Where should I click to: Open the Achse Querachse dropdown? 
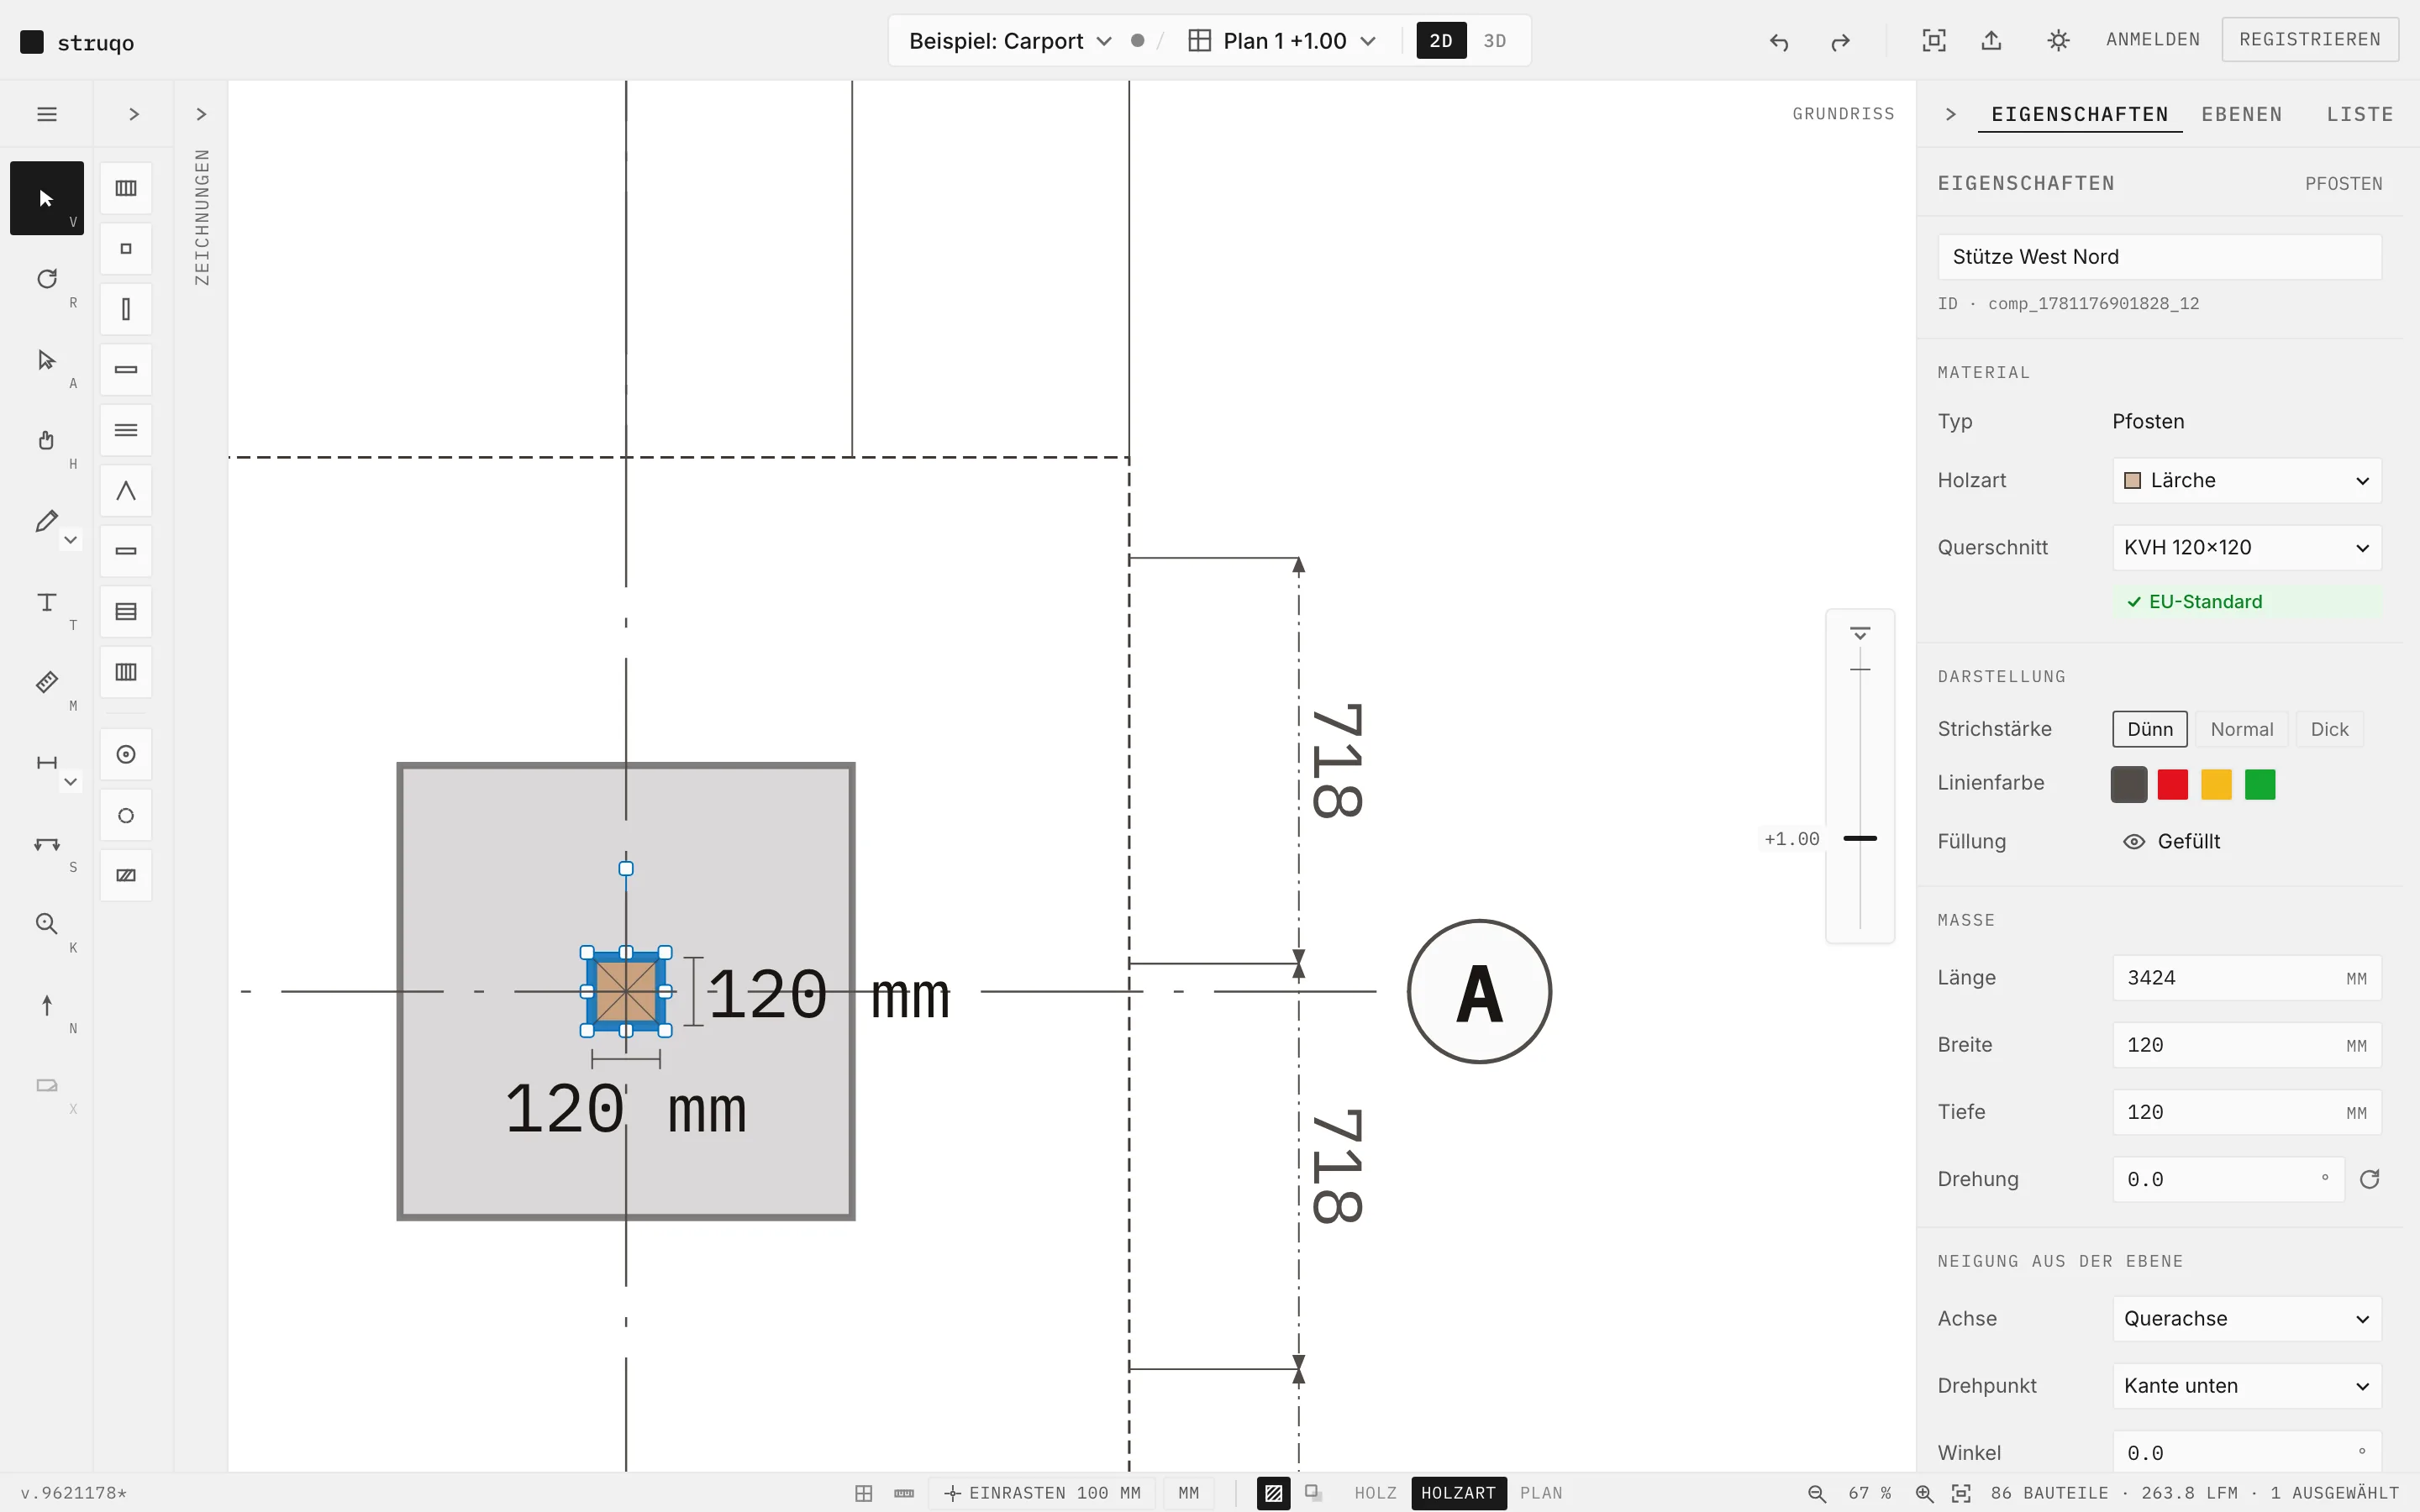(x=2247, y=1318)
